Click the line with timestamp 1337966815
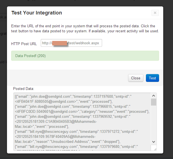This screenshot has width=173, height=159. 73,107
